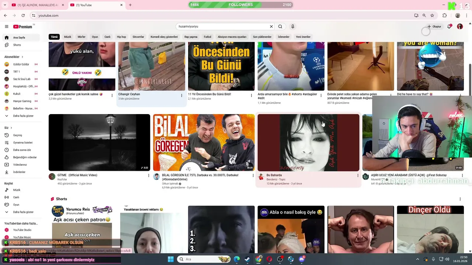Open the 11 Yıl Öncesinden Bu Günü Bildi! title
Viewport: 472px width, 265px height.
(209, 94)
